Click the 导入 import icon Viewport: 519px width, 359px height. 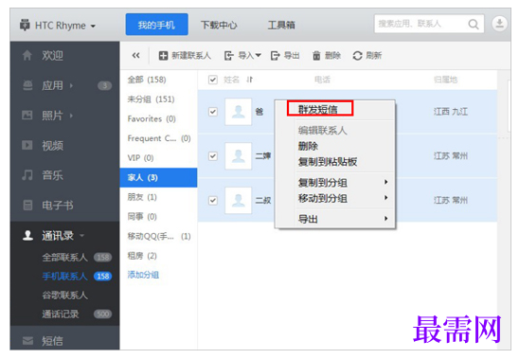pos(229,55)
